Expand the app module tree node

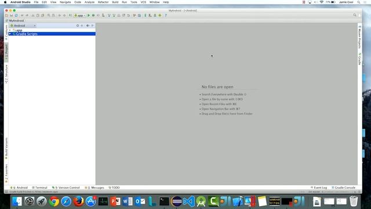[10, 30]
